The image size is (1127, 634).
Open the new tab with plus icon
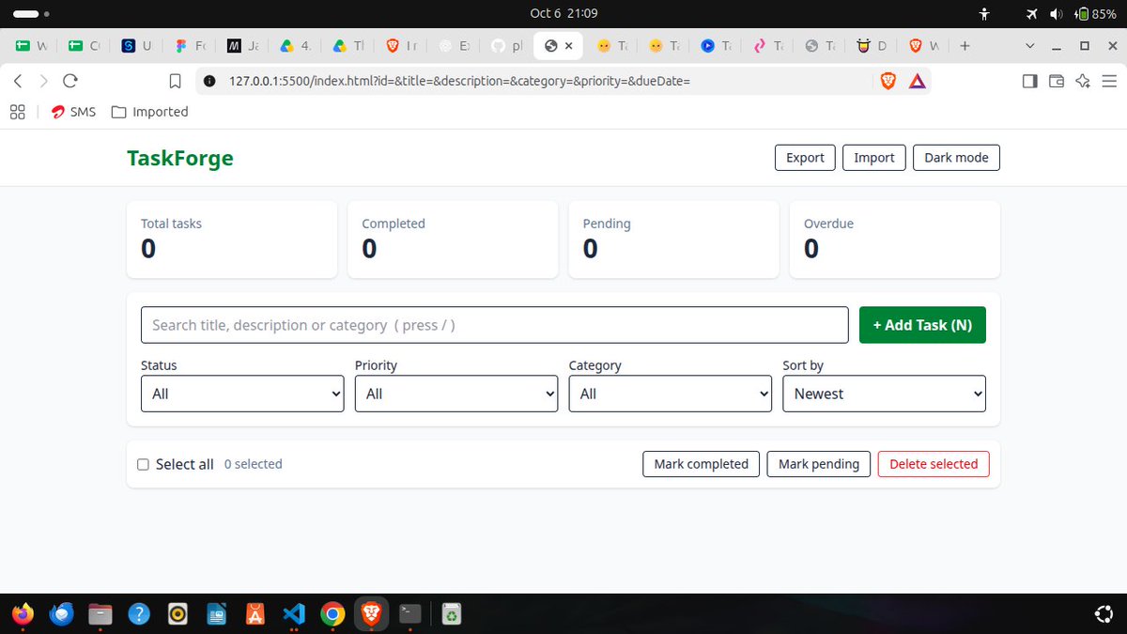[x=965, y=45]
